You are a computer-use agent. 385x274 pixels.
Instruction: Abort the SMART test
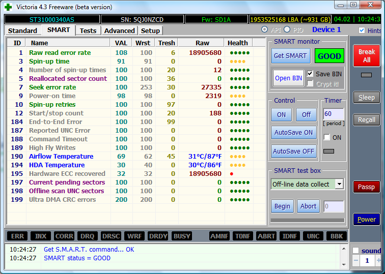[309, 206]
